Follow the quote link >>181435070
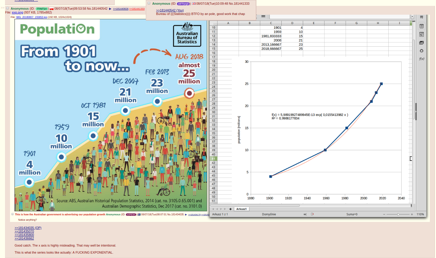The height and width of the screenshot is (258, 436). coord(24,231)
